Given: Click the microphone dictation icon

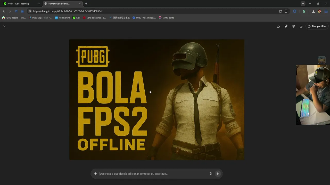Looking at the screenshot, I should 211,174.
